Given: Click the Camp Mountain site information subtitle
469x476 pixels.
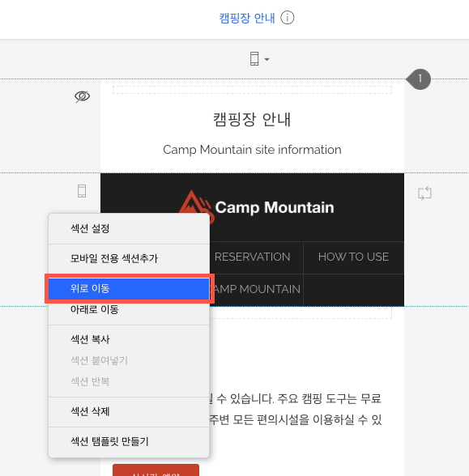Looking at the screenshot, I should pos(252,150).
